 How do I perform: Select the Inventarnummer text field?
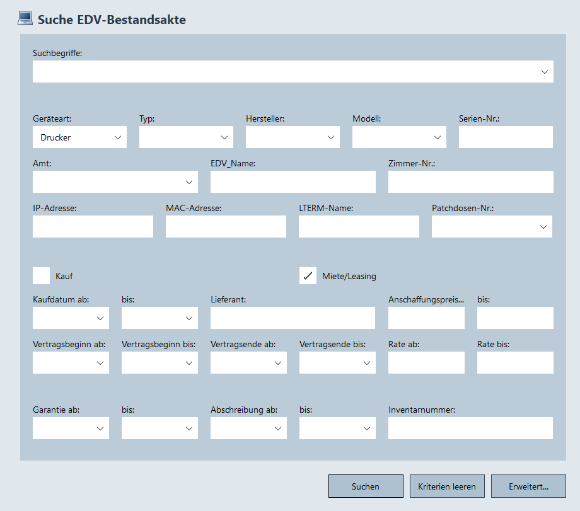[x=470, y=428]
